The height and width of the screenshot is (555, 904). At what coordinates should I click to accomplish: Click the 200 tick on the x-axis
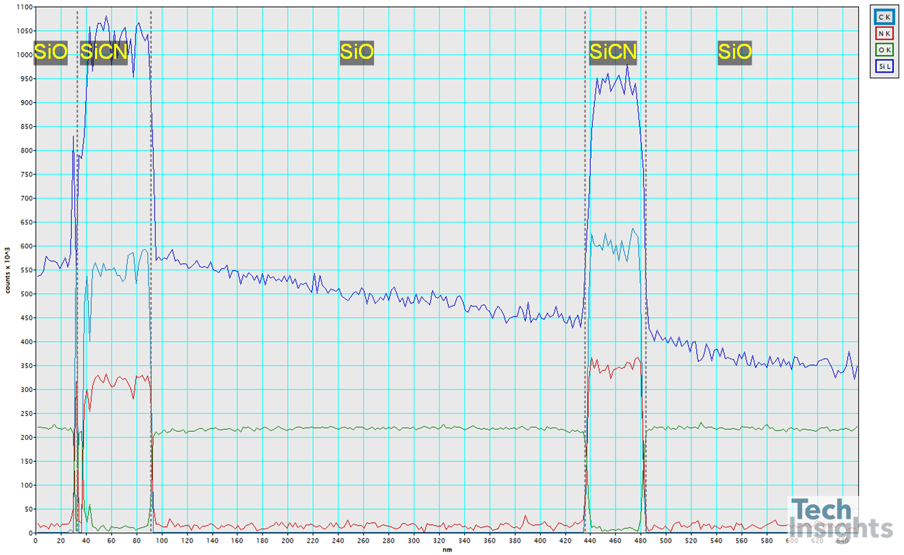coord(288,541)
